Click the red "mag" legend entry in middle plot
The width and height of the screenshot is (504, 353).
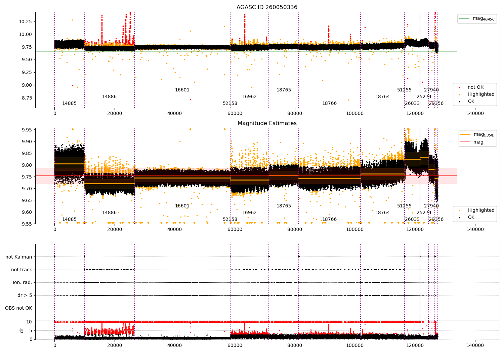click(472, 142)
